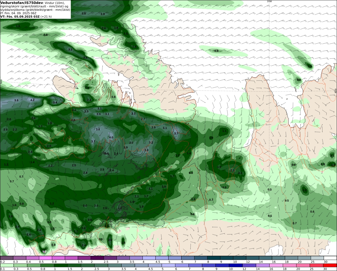This screenshot has height=271, width=337.
Task: Click the upper legend lavender swatch labeled 4
Action: [x=149, y=258]
